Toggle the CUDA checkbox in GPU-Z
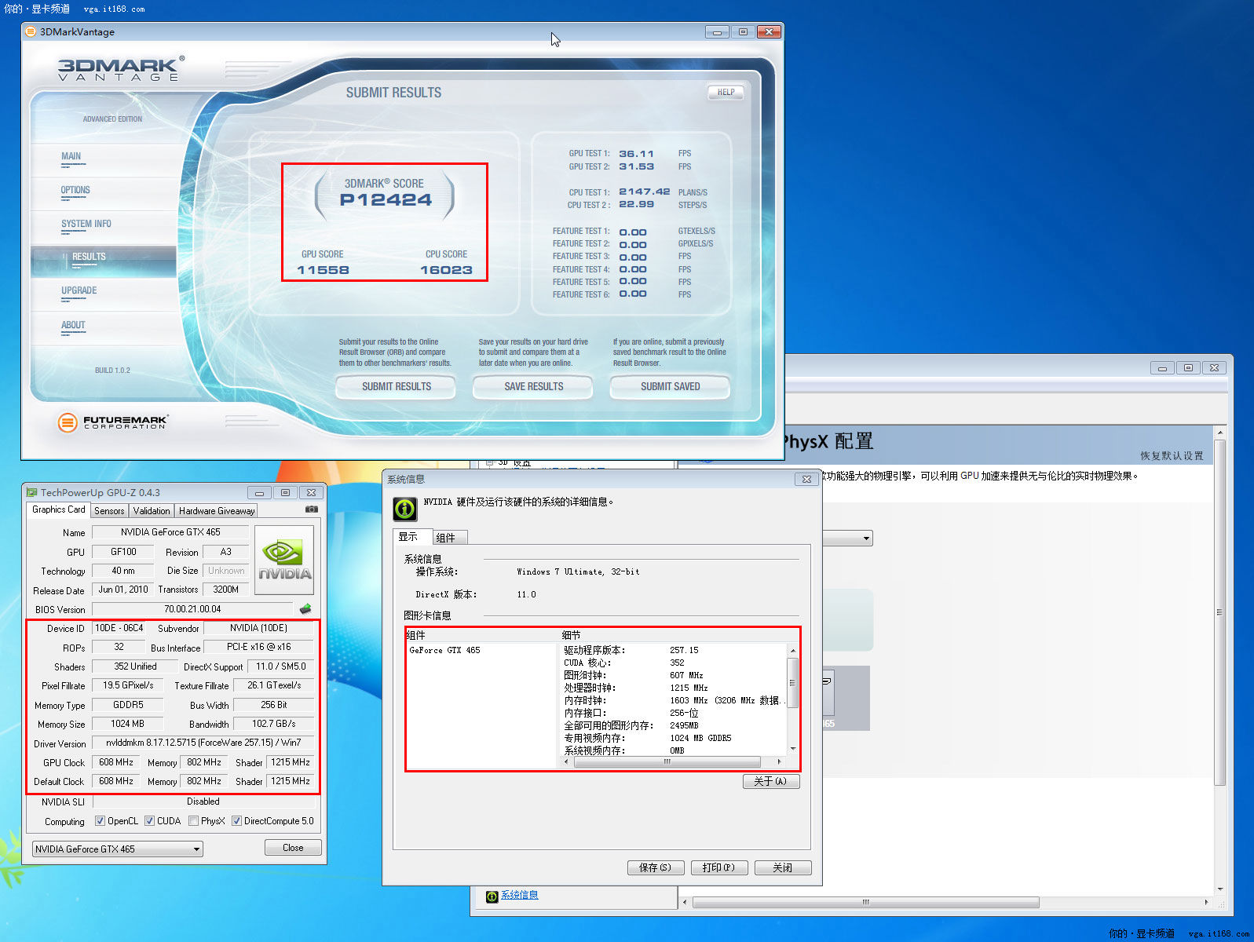Image resolution: width=1254 pixels, height=942 pixels. coord(149,821)
